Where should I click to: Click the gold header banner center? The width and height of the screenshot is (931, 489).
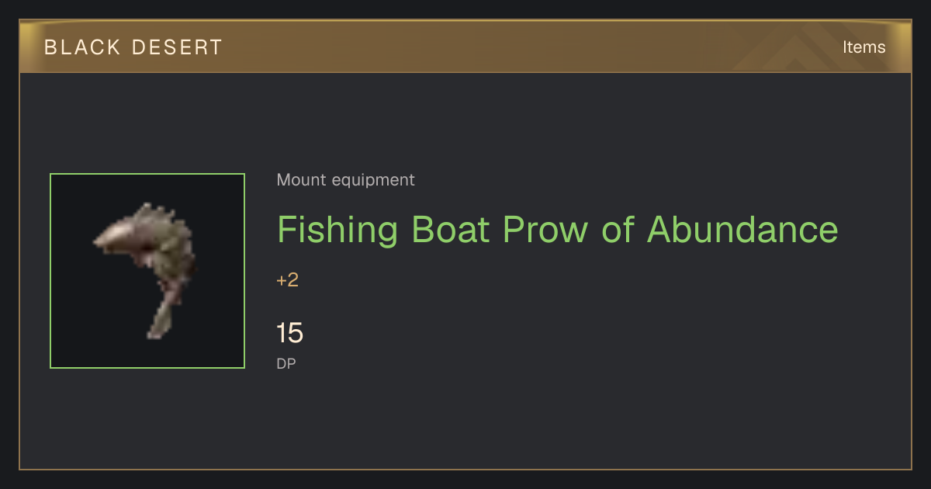pos(465,47)
